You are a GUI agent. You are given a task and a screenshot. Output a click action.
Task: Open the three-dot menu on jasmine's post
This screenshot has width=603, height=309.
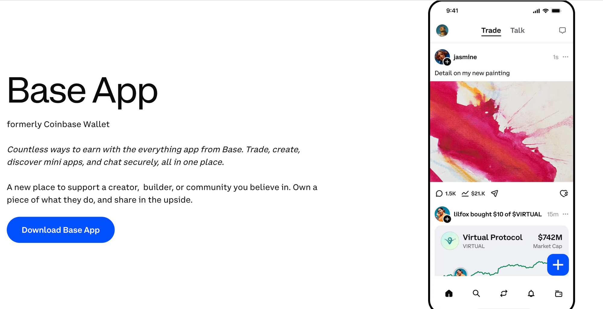(566, 57)
